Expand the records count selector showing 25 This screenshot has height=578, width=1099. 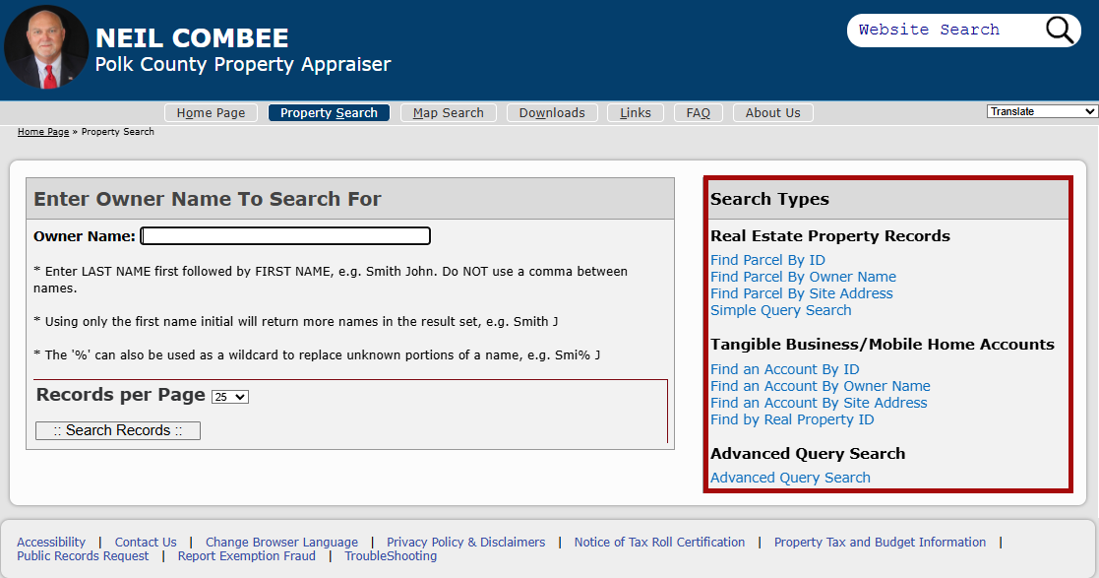pyautogui.click(x=229, y=397)
